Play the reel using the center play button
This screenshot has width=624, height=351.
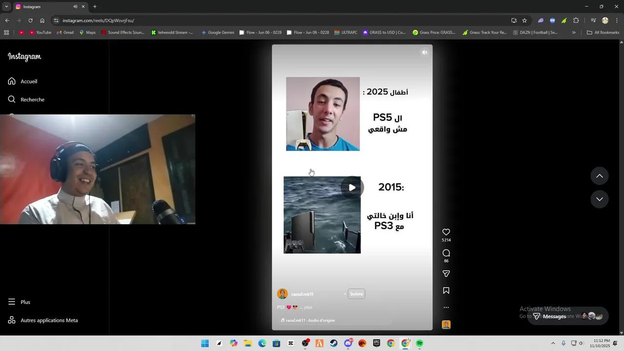coord(352,188)
